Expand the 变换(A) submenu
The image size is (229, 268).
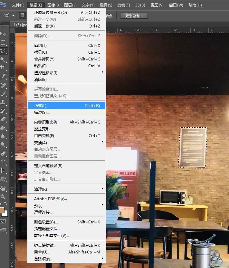(x=67, y=143)
